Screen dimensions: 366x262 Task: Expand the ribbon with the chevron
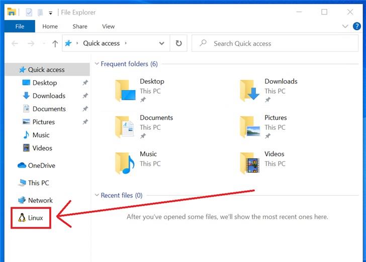(345, 26)
